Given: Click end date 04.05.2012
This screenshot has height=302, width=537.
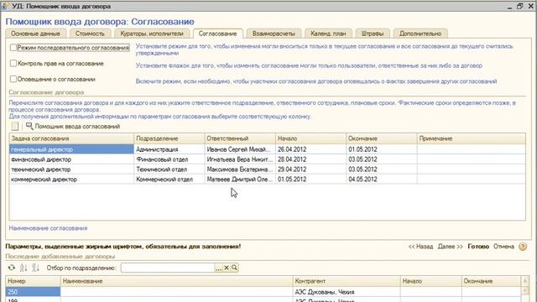Looking at the screenshot, I should 382,180.
